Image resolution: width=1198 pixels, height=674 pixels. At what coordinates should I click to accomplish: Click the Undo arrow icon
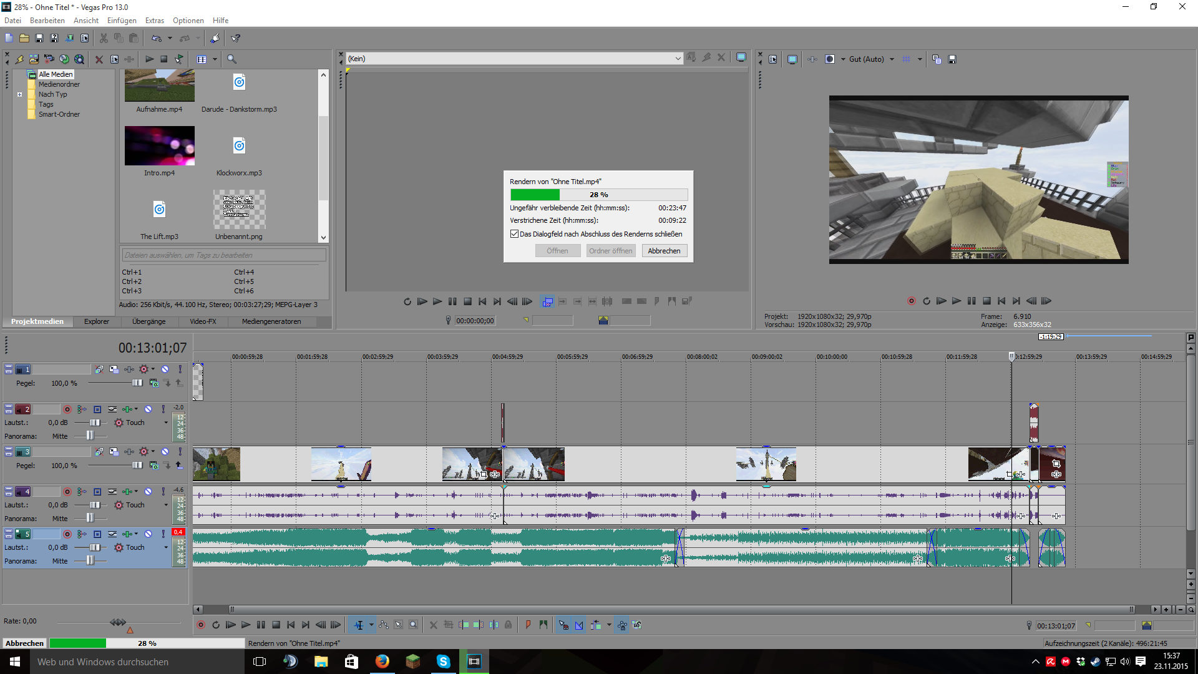point(157,38)
